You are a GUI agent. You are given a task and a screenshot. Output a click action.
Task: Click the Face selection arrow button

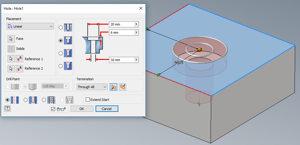(x=11, y=39)
